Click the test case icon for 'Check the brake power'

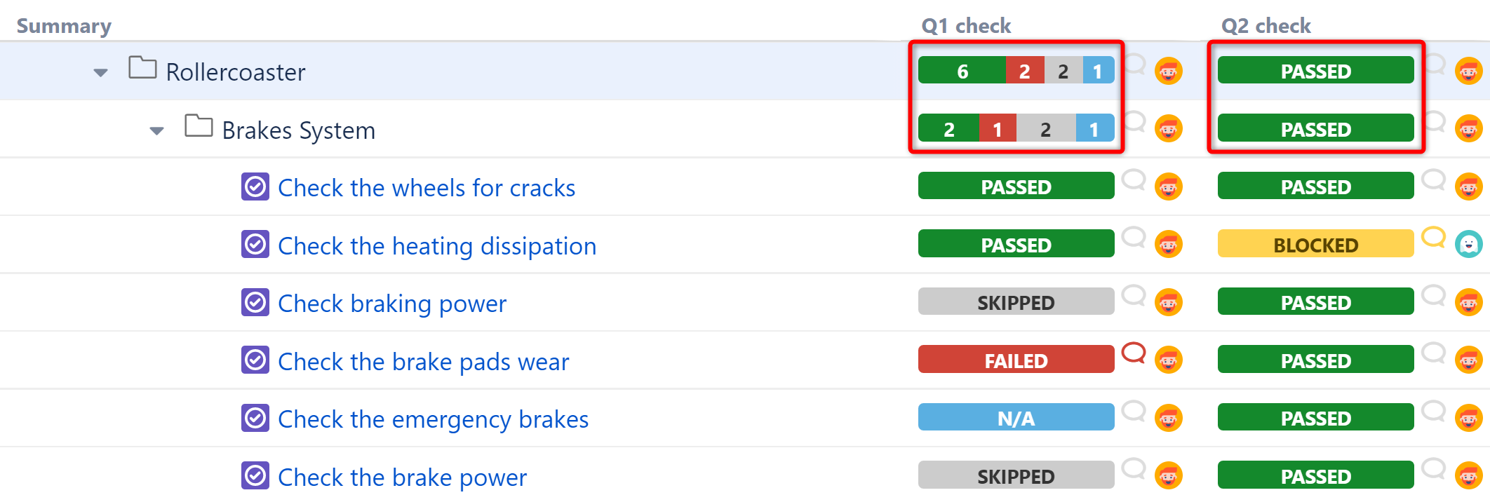[255, 477]
